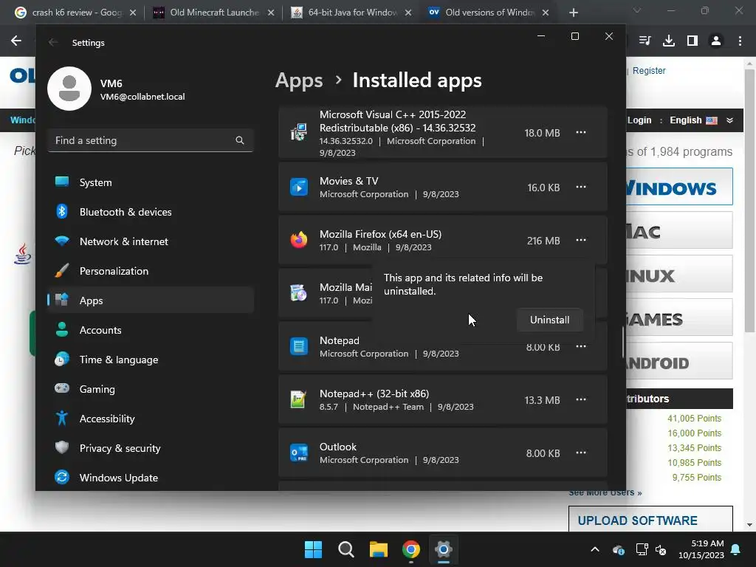The width and height of the screenshot is (756, 567).
Task: Close the Old Minecraft Launcher tab
Action: (x=271, y=13)
